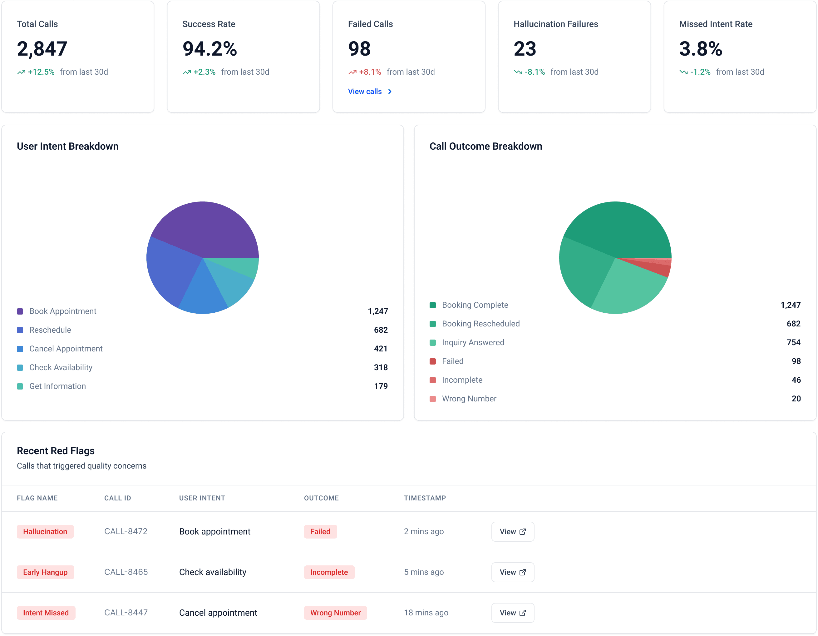Sort table by the TIMESTAMP column header
This screenshot has height=636, width=818.
pos(425,498)
